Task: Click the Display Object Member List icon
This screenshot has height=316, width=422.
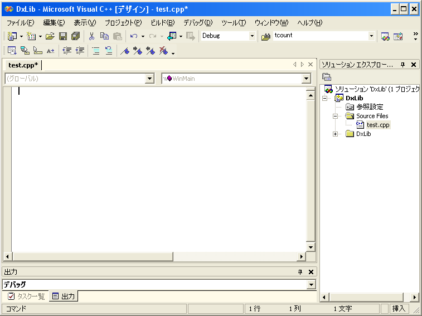Action: click(12, 50)
